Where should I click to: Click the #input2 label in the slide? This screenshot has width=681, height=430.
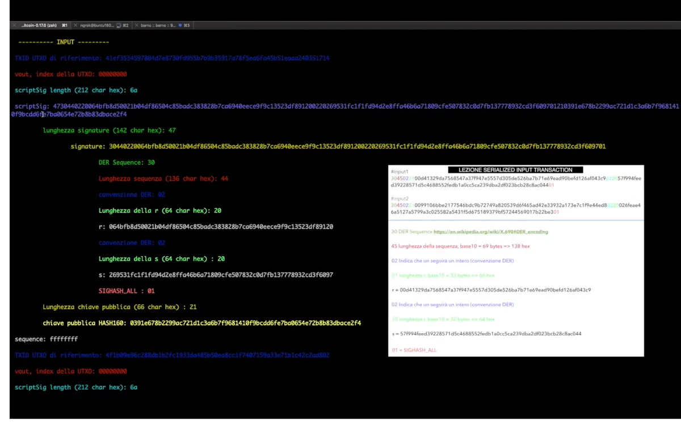click(x=400, y=199)
